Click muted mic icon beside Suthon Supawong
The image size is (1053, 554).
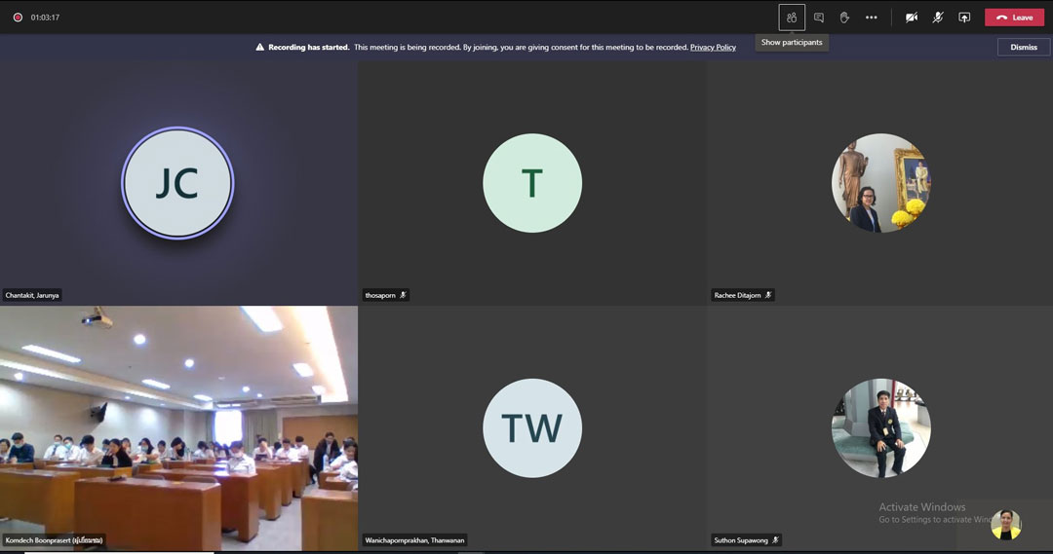coord(775,540)
